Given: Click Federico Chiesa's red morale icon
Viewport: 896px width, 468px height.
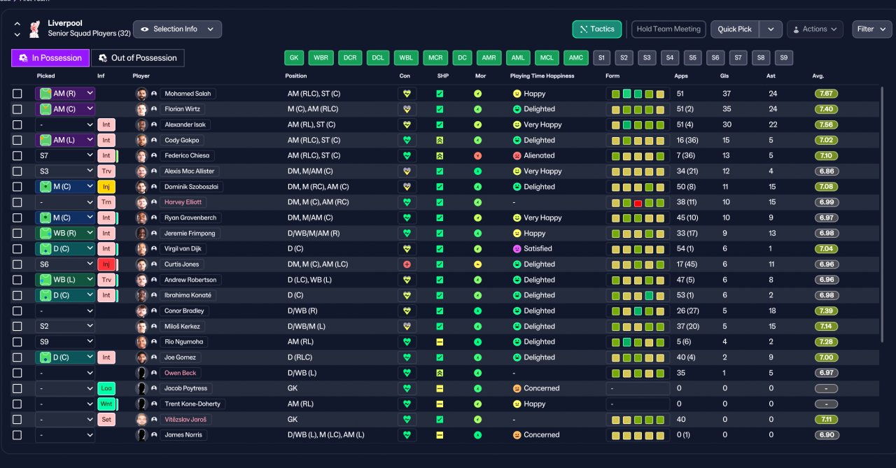Looking at the screenshot, I should 477,156.
